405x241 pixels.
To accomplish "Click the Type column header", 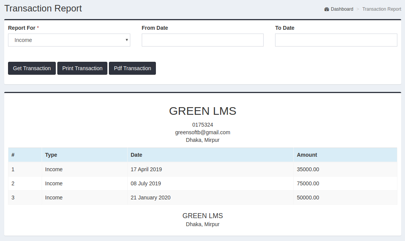I will [x=51, y=155].
